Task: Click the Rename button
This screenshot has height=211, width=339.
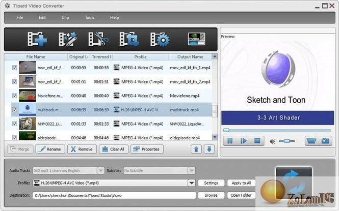Action: 50,149
